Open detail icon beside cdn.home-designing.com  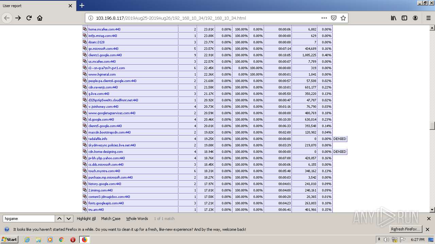tap(85, 151)
